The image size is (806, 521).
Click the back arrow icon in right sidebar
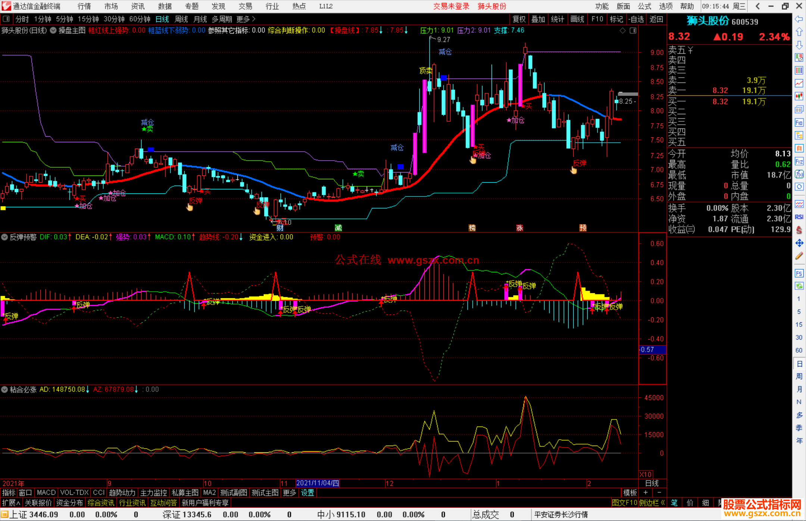(799, 19)
